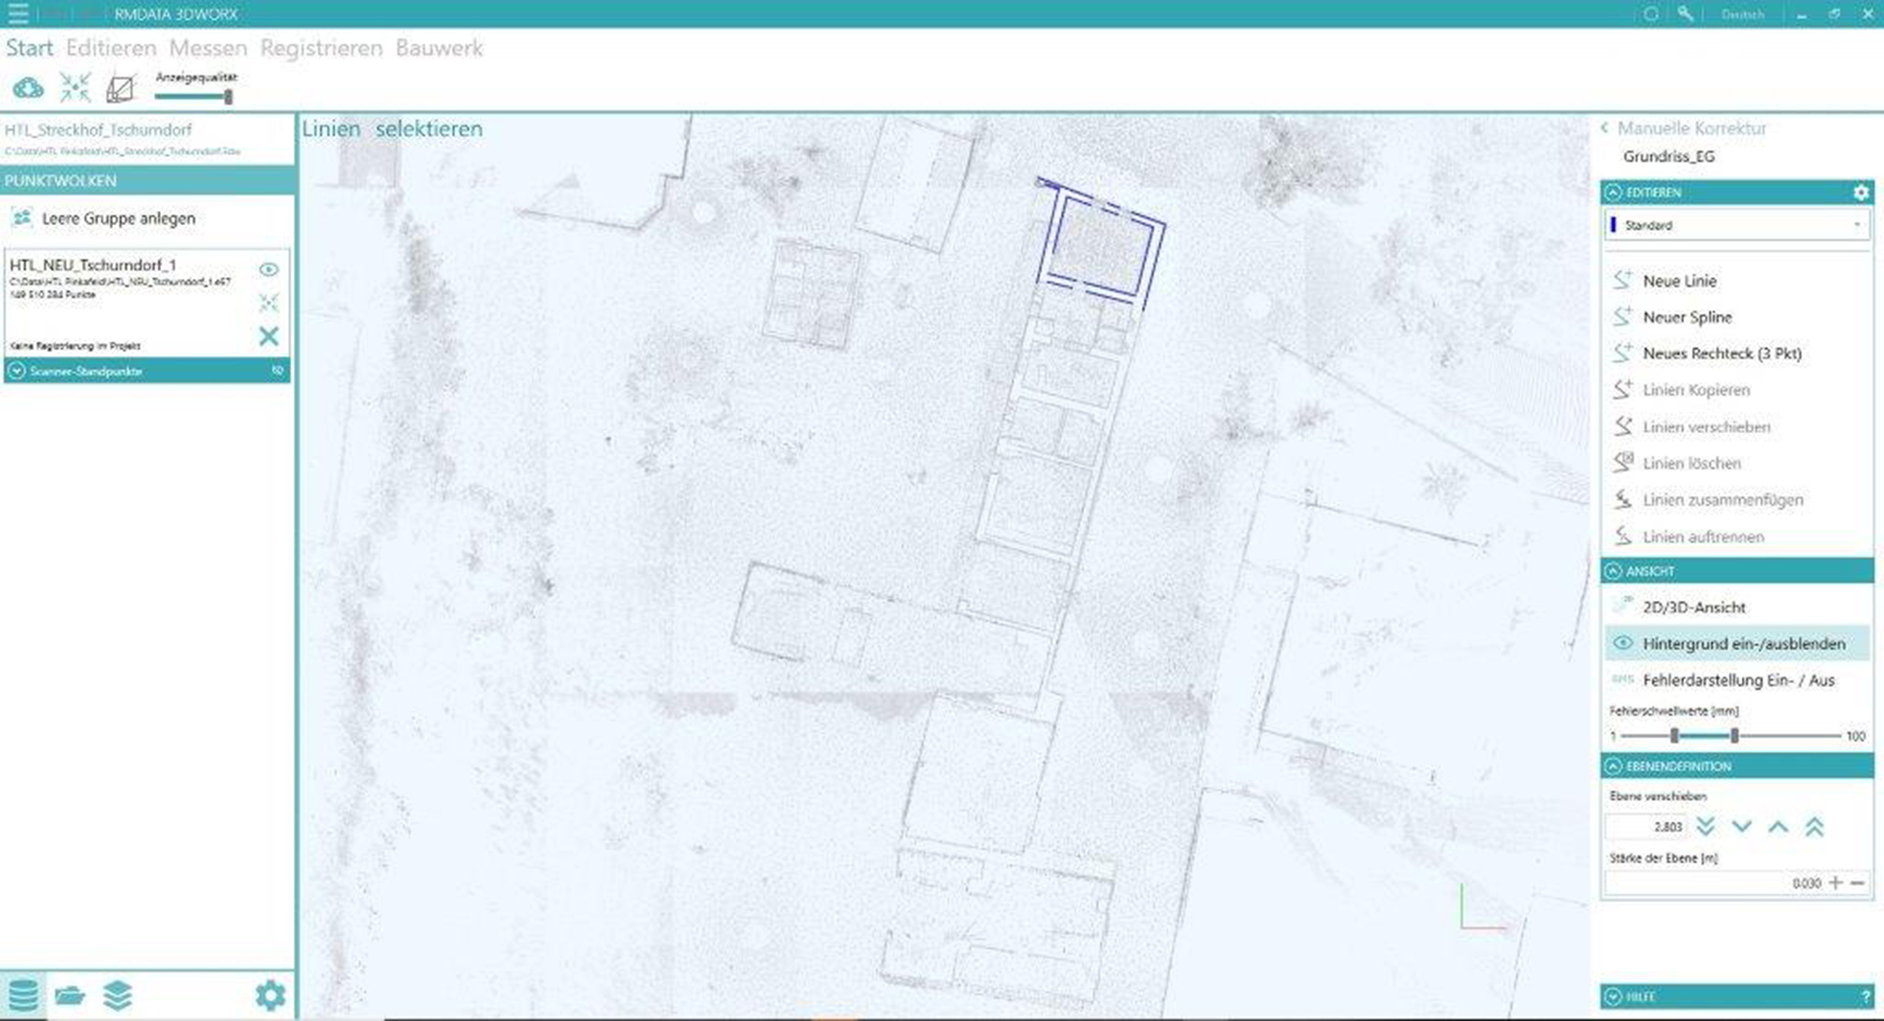The width and height of the screenshot is (1884, 1021).
Task: Move plane up one step with single chevron
Action: [1778, 827]
